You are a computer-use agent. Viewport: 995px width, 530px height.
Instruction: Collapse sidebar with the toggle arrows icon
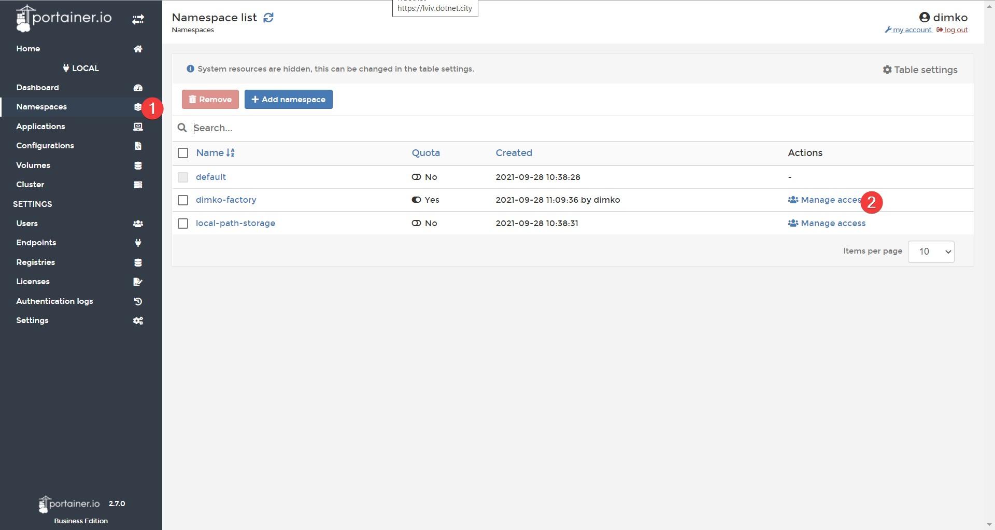138,20
